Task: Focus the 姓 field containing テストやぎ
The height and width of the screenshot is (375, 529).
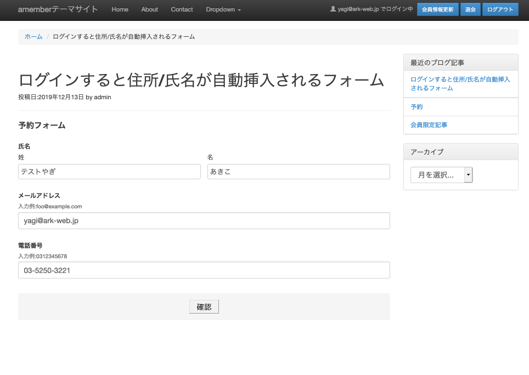Action: click(109, 172)
